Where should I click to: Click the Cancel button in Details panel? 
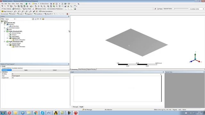pos(55,70)
